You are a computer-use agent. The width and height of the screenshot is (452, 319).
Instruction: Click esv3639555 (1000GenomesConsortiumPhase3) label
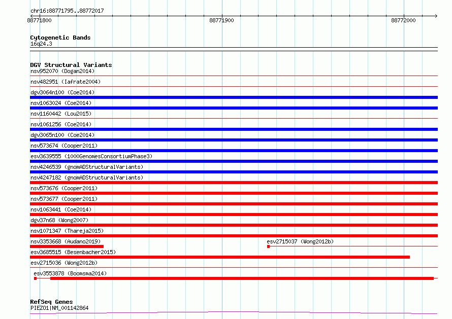[91, 156]
